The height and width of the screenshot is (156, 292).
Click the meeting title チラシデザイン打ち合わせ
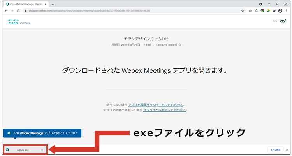pos(146,39)
